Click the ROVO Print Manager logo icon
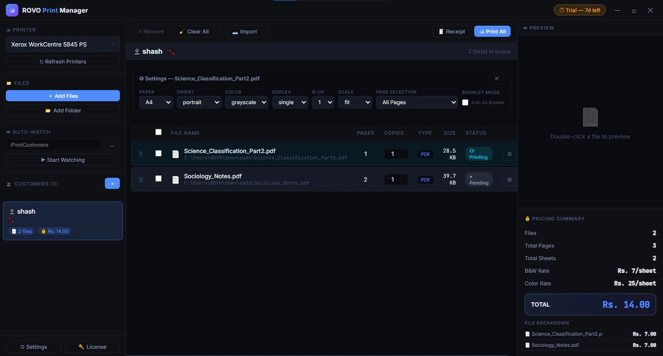 click(12, 10)
